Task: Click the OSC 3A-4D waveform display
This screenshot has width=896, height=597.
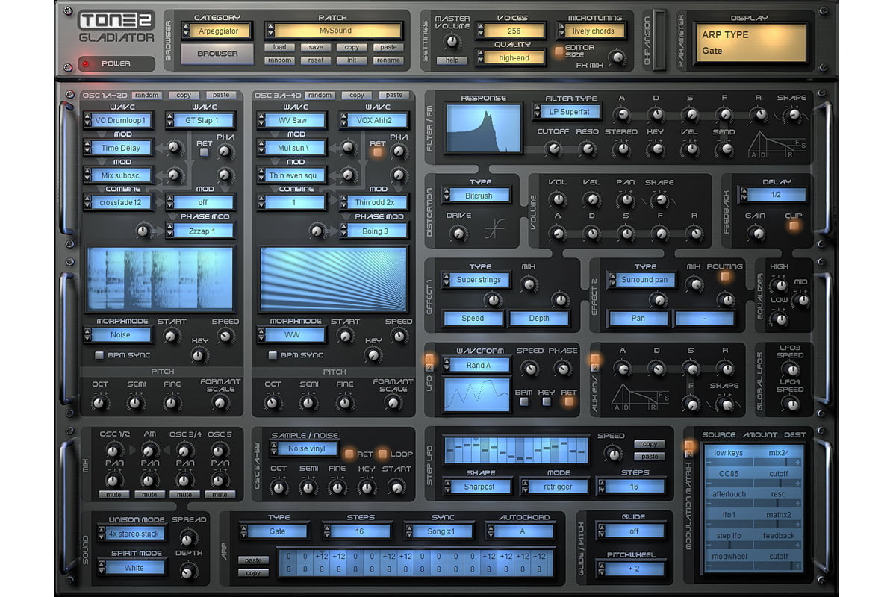Action: (333, 278)
